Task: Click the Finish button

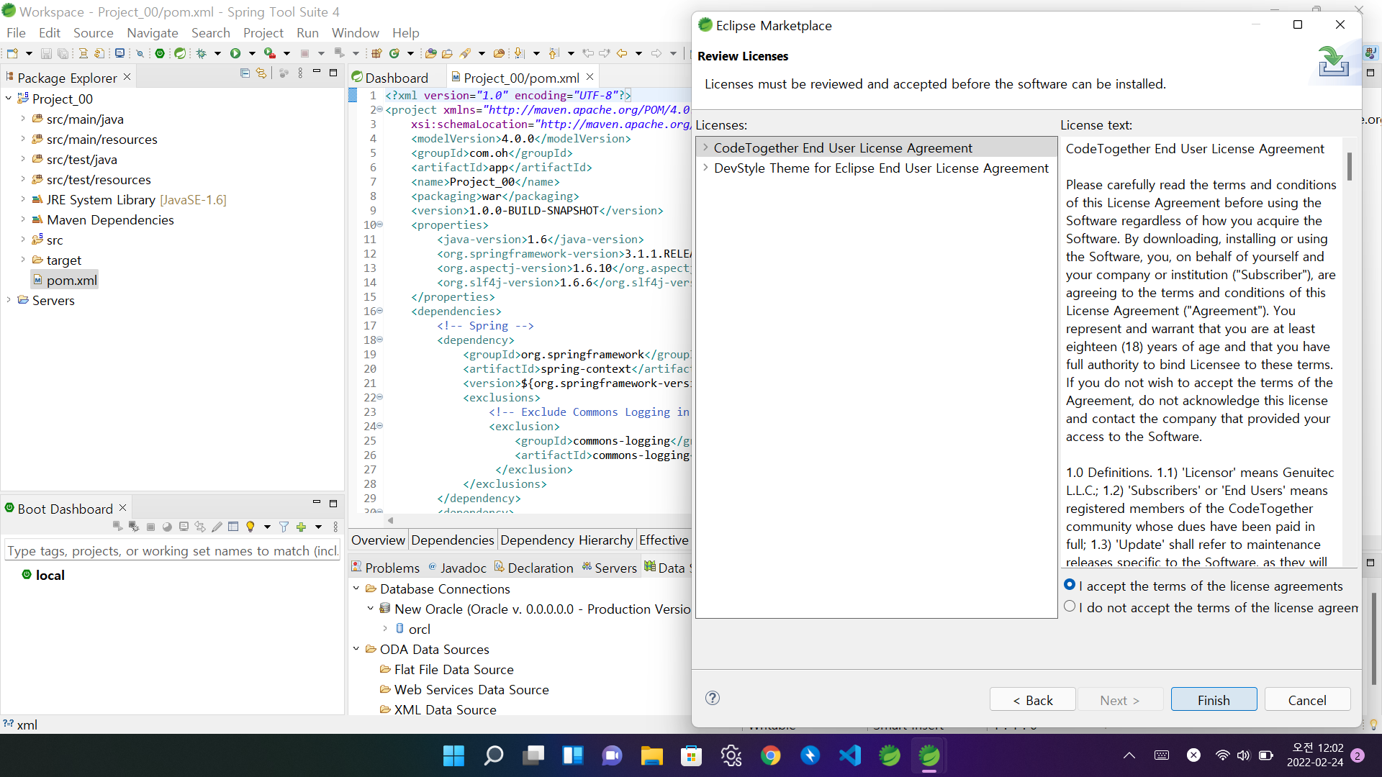Action: 1213,700
